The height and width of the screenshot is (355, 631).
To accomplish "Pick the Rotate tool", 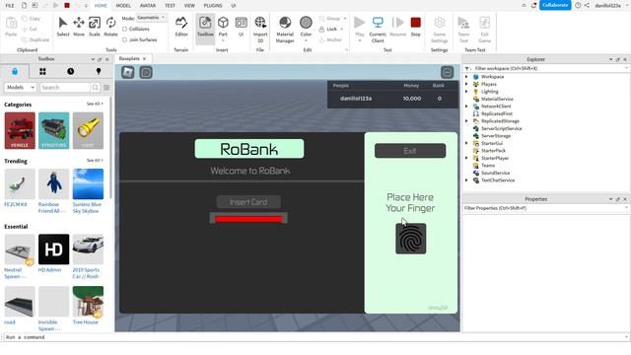I will click(x=110, y=27).
